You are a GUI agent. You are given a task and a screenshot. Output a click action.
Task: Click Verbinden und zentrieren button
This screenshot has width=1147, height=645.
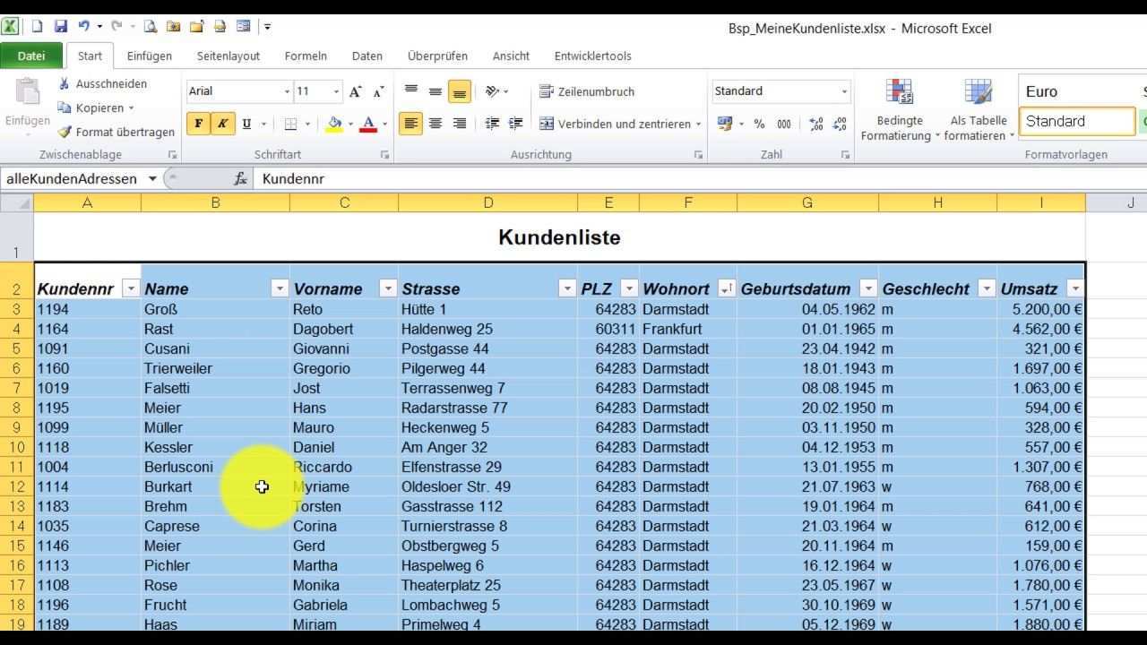(619, 124)
